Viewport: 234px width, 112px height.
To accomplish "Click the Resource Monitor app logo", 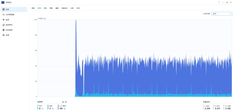I will [3, 2].
